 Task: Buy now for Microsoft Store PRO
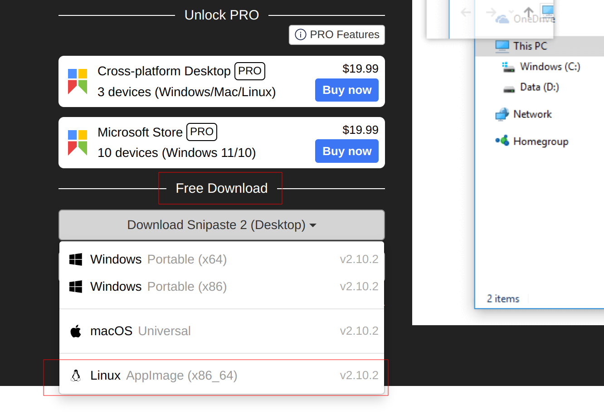347,151
